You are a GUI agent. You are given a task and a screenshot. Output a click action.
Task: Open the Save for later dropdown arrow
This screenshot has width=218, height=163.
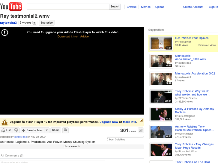coord(47,130)
